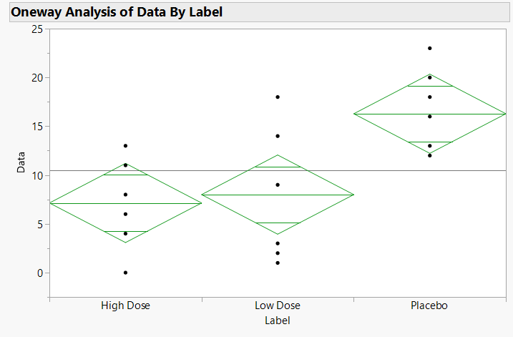This screenshot has width=513, height=337.
Task: Select the highest Placebo data point
Action: click(x=429, y=48)
